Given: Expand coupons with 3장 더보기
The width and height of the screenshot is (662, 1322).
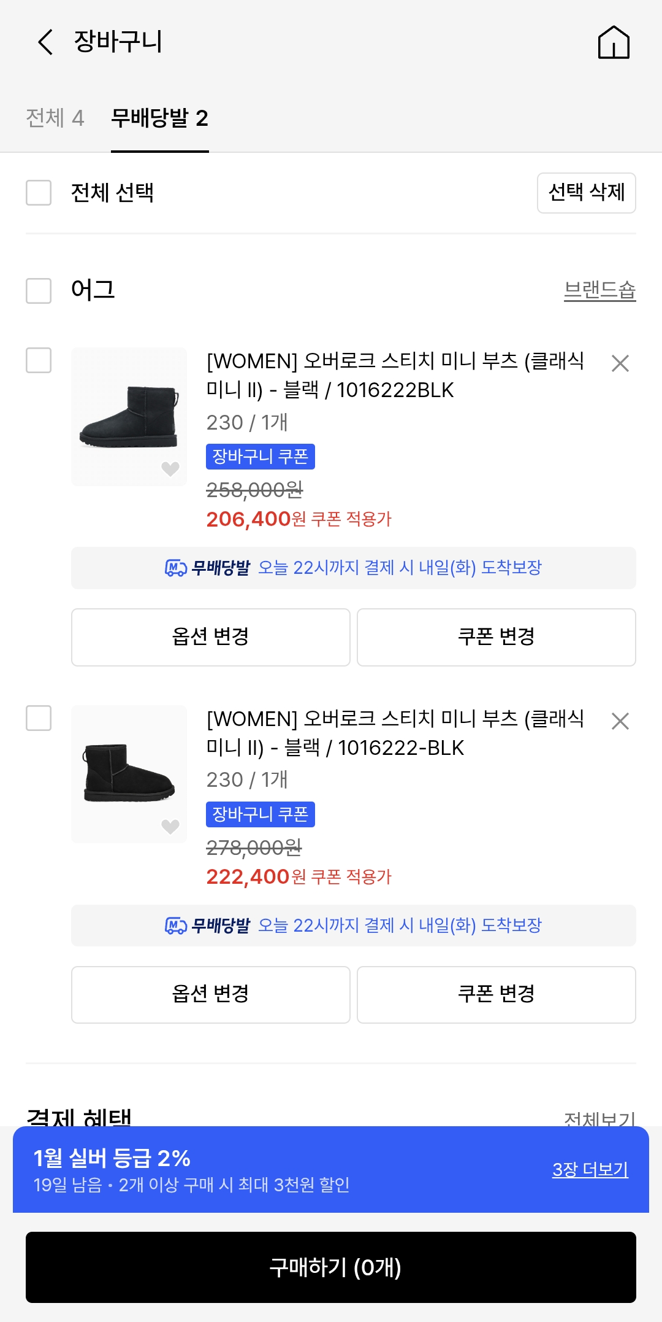Looking at the screenshot, I should click(x=590, y=1169).
